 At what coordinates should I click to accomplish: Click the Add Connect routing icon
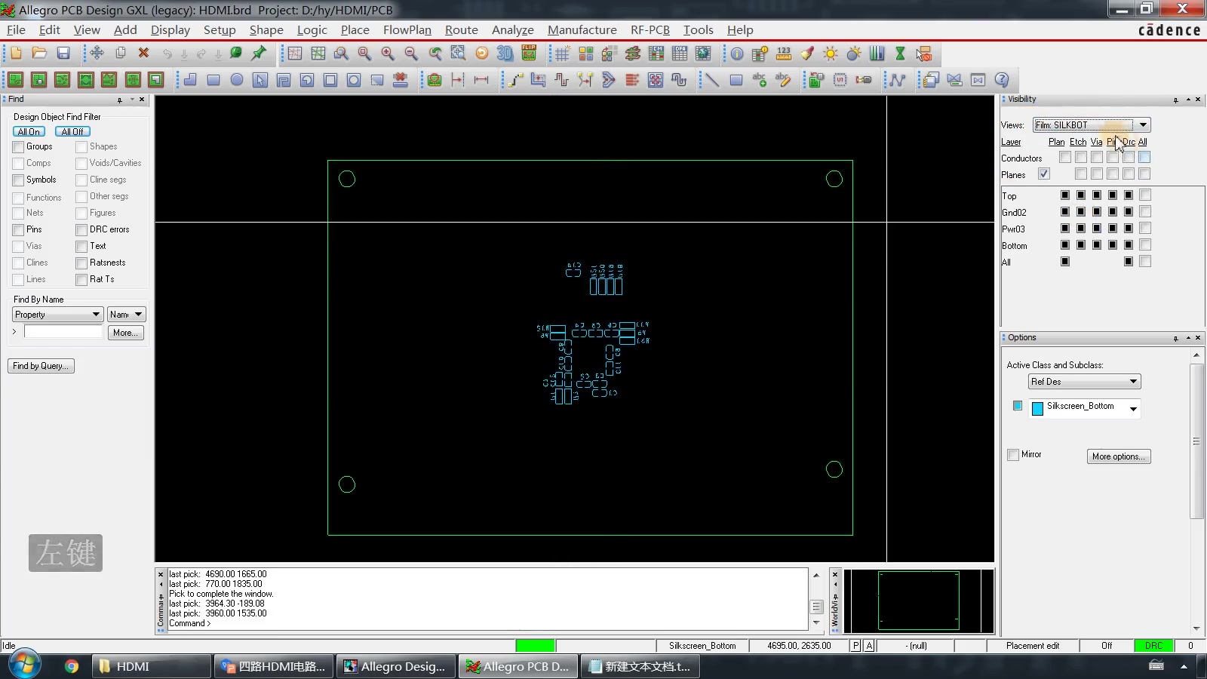pyautogui.click(x=515, y=80)
